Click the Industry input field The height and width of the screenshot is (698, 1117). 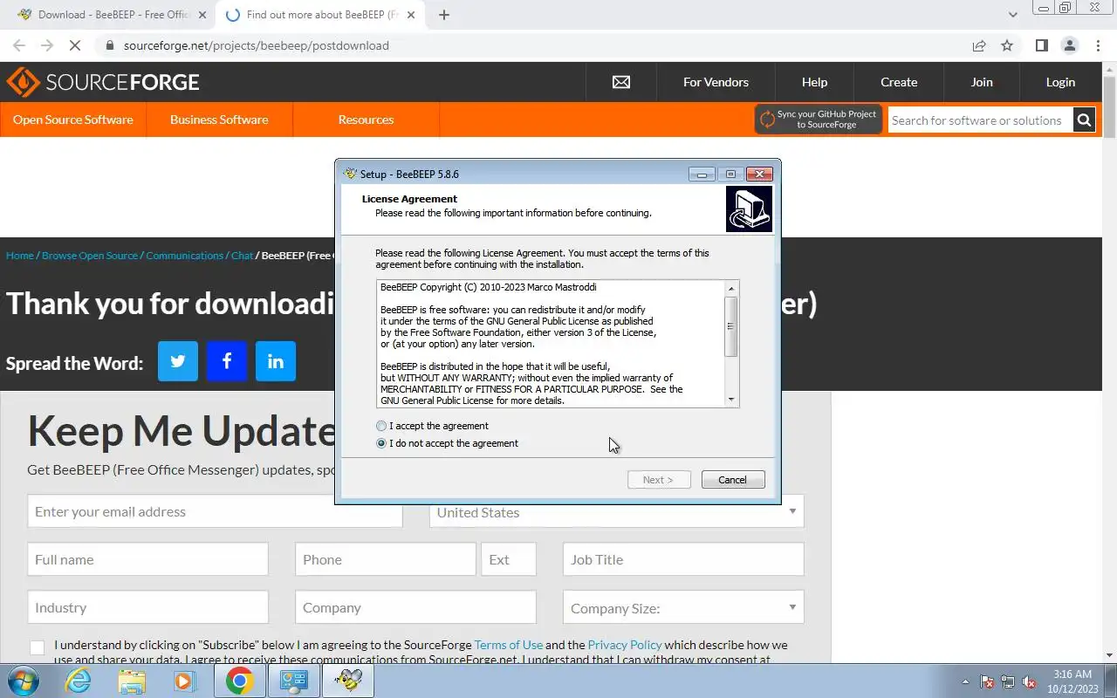[148, 607]
